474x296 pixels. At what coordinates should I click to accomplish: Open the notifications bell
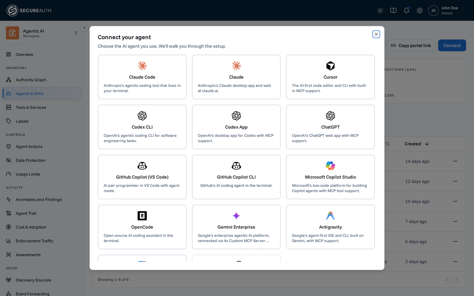pos(407,11)
